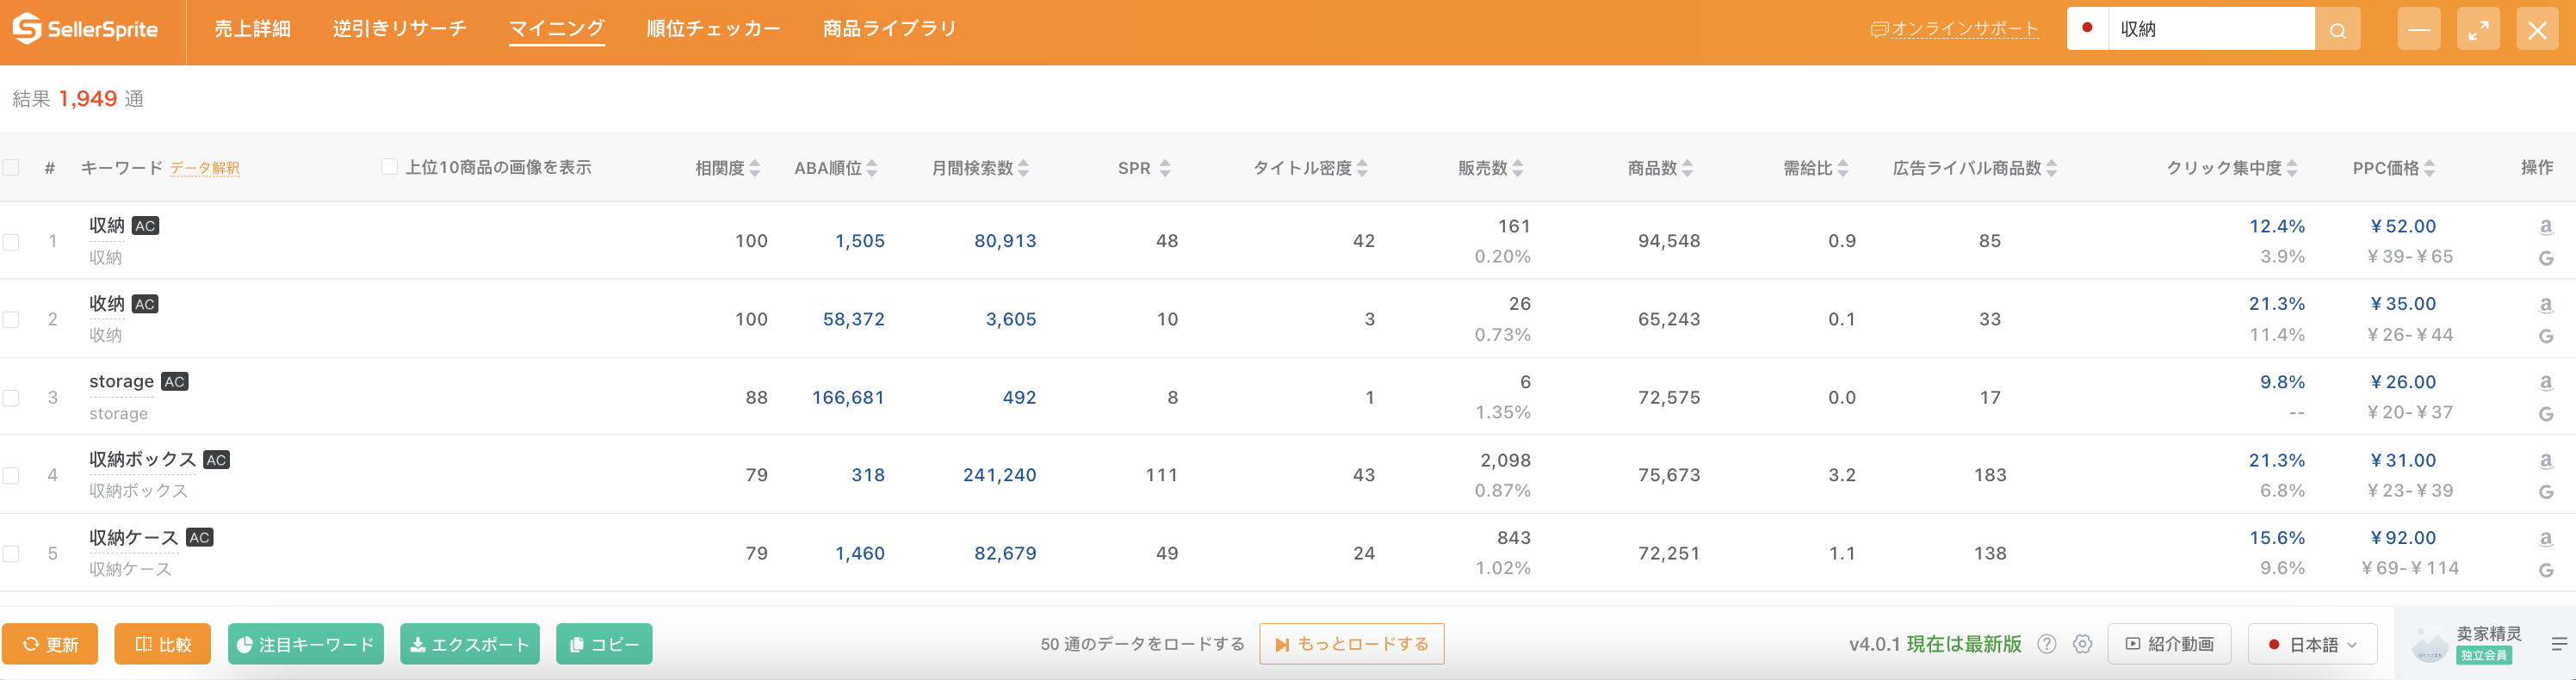Switch to 逆引きリサーチ tab
This screenshot has height=680, width=2576.
point(400,29)
